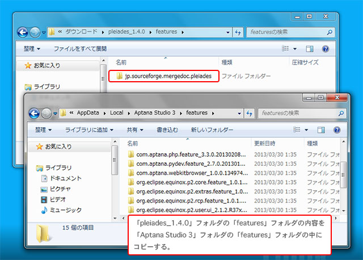The width and height of the screenshot is (363, 260).
Task: Open ミュージック library in front window
Action: (61, 210)
